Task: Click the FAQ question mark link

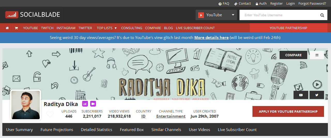Action: [224, 4]
